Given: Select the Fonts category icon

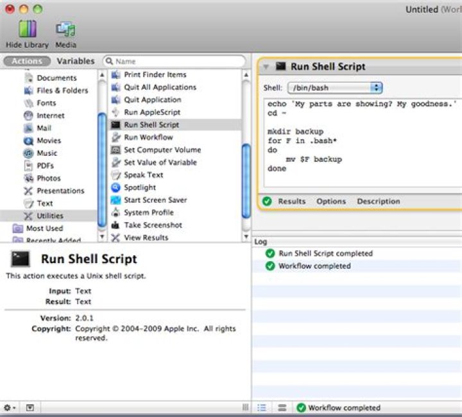Looking at the screenshot, I should click(29, 103).
